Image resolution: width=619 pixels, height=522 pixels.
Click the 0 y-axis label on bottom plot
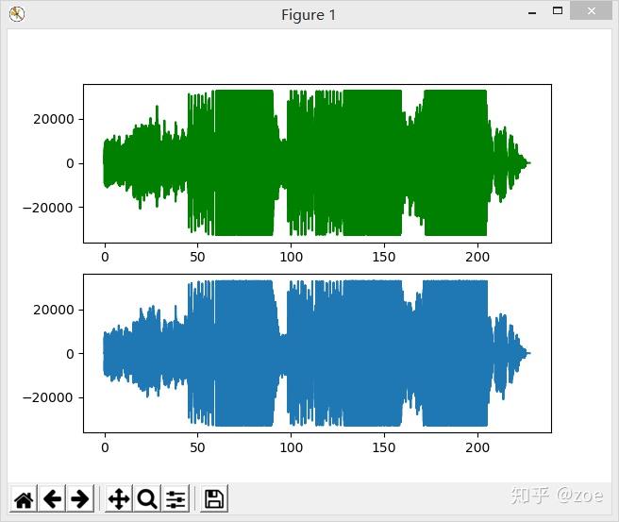[x=70, y=354]
